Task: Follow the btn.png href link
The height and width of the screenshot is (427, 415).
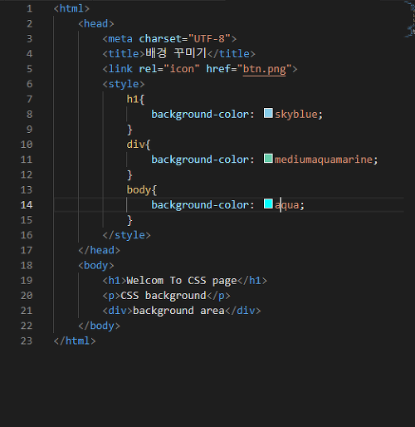Action: click(264, 69)
